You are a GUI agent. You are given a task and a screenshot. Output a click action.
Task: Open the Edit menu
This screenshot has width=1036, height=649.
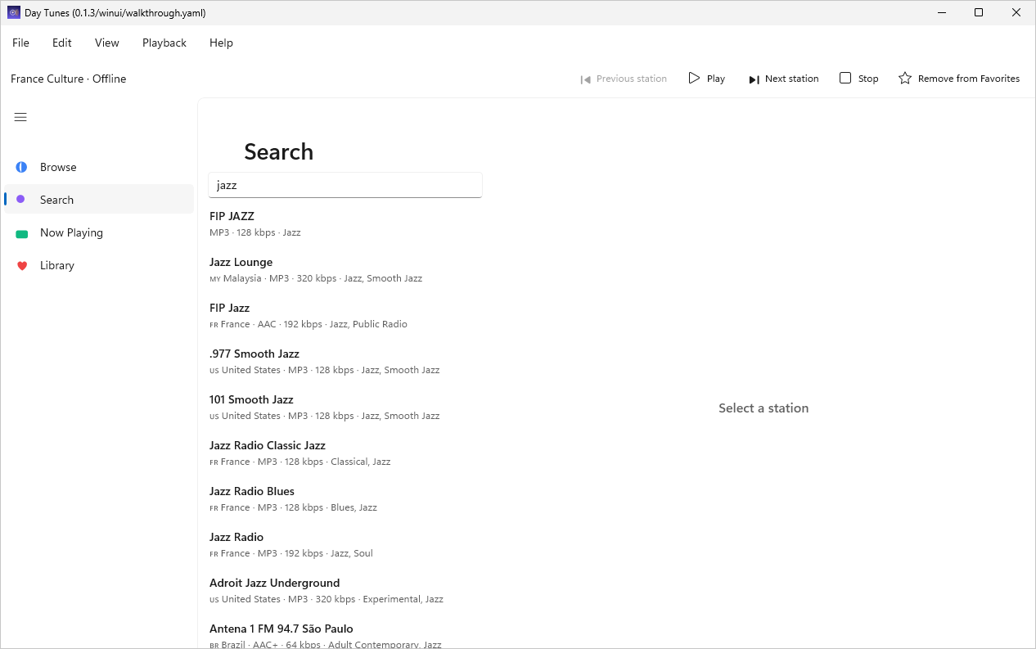click(x=62, y=43)
